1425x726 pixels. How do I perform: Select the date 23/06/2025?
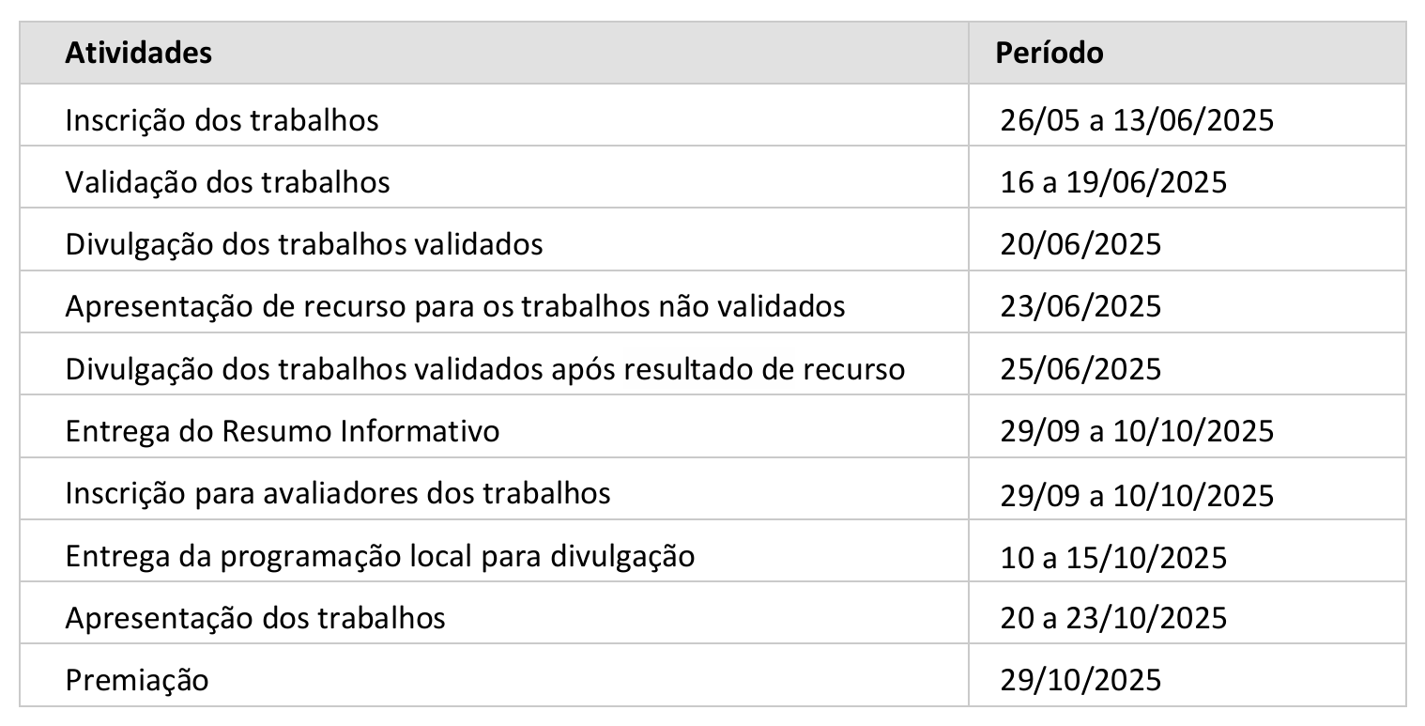(1080, 307)
